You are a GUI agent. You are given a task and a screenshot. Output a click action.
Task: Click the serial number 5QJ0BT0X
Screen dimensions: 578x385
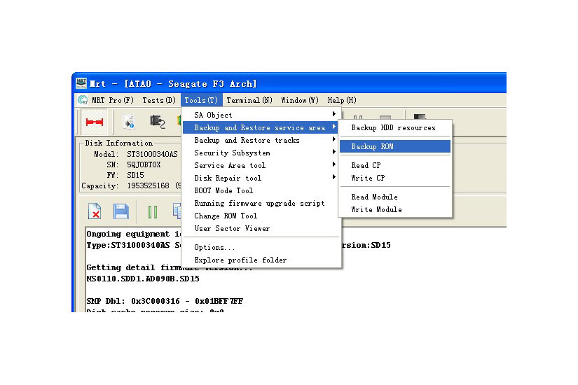point(144,164)
